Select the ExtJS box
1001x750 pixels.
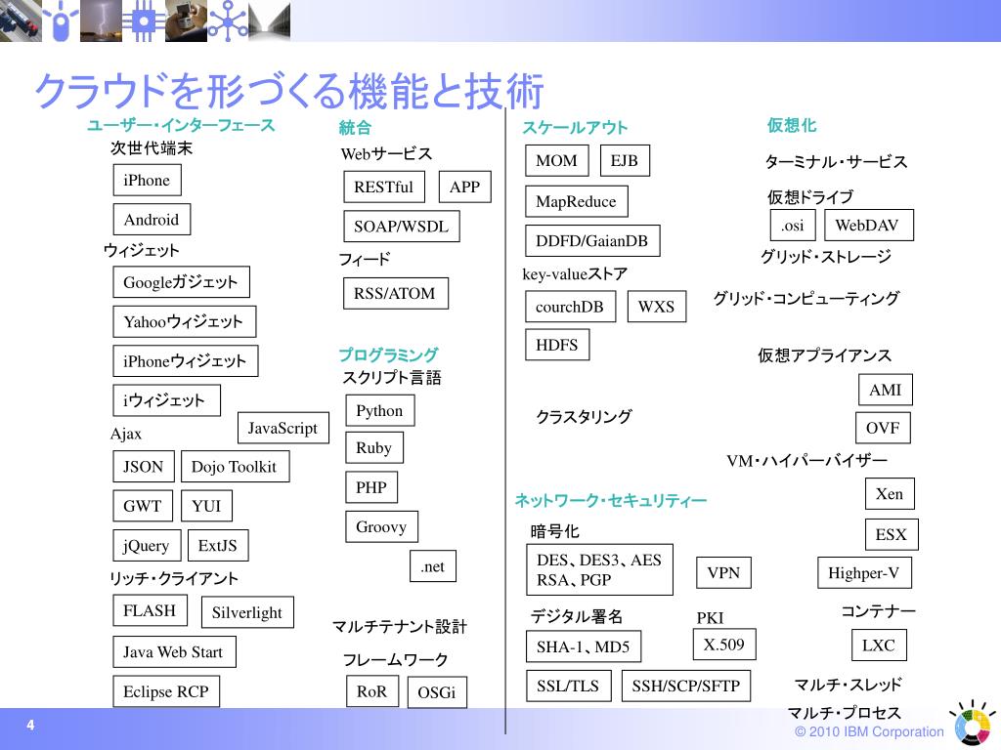(218, 545)
